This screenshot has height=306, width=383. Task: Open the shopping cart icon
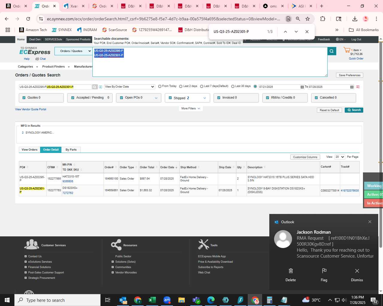pyautogui.click(x=347, y=50)
